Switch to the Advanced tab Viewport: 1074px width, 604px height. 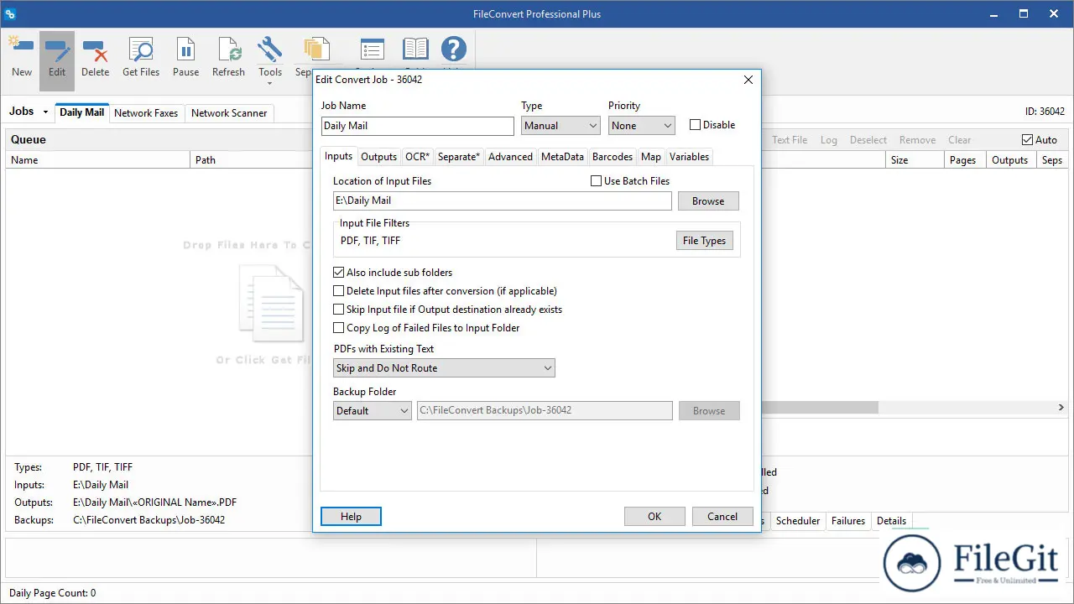pos(510,157)
